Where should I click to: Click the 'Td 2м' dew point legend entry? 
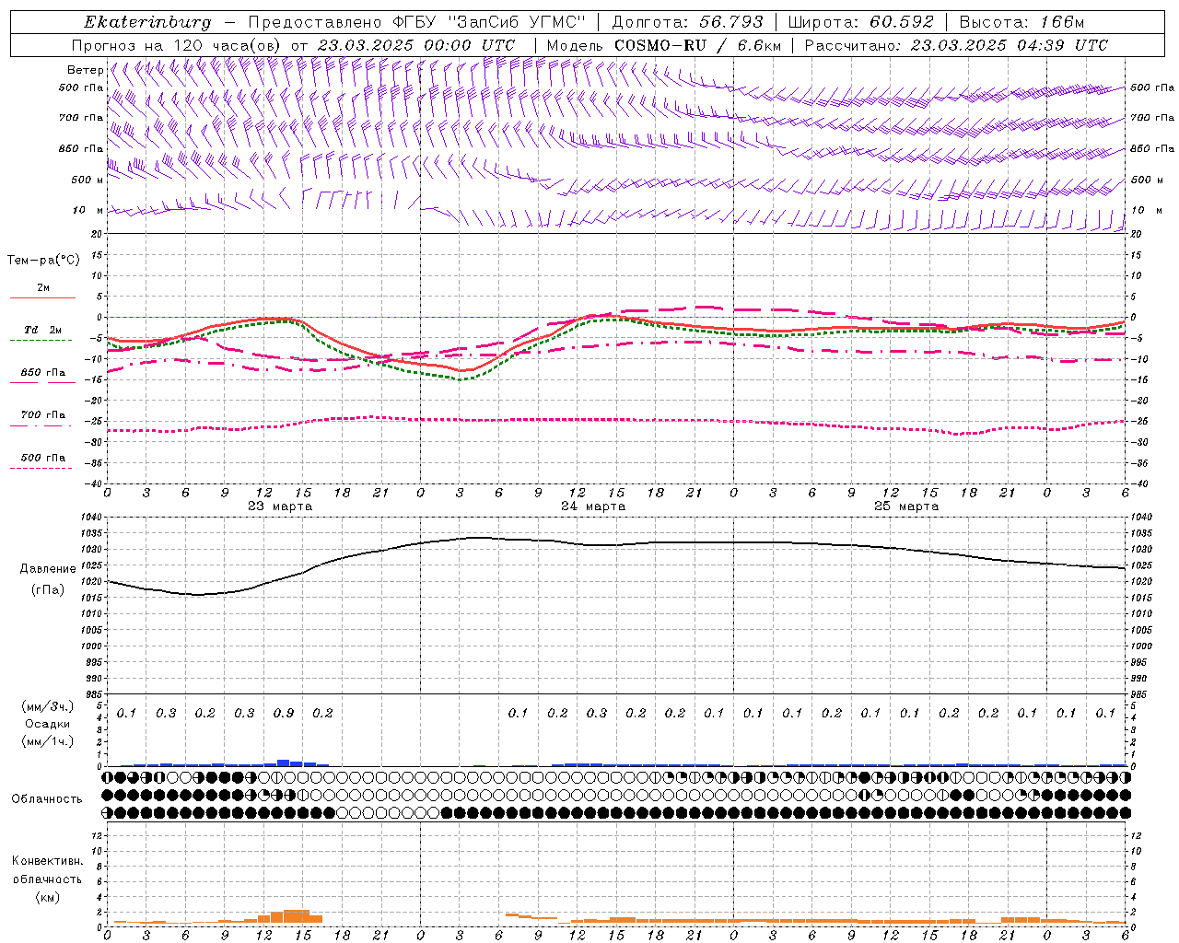43,330
